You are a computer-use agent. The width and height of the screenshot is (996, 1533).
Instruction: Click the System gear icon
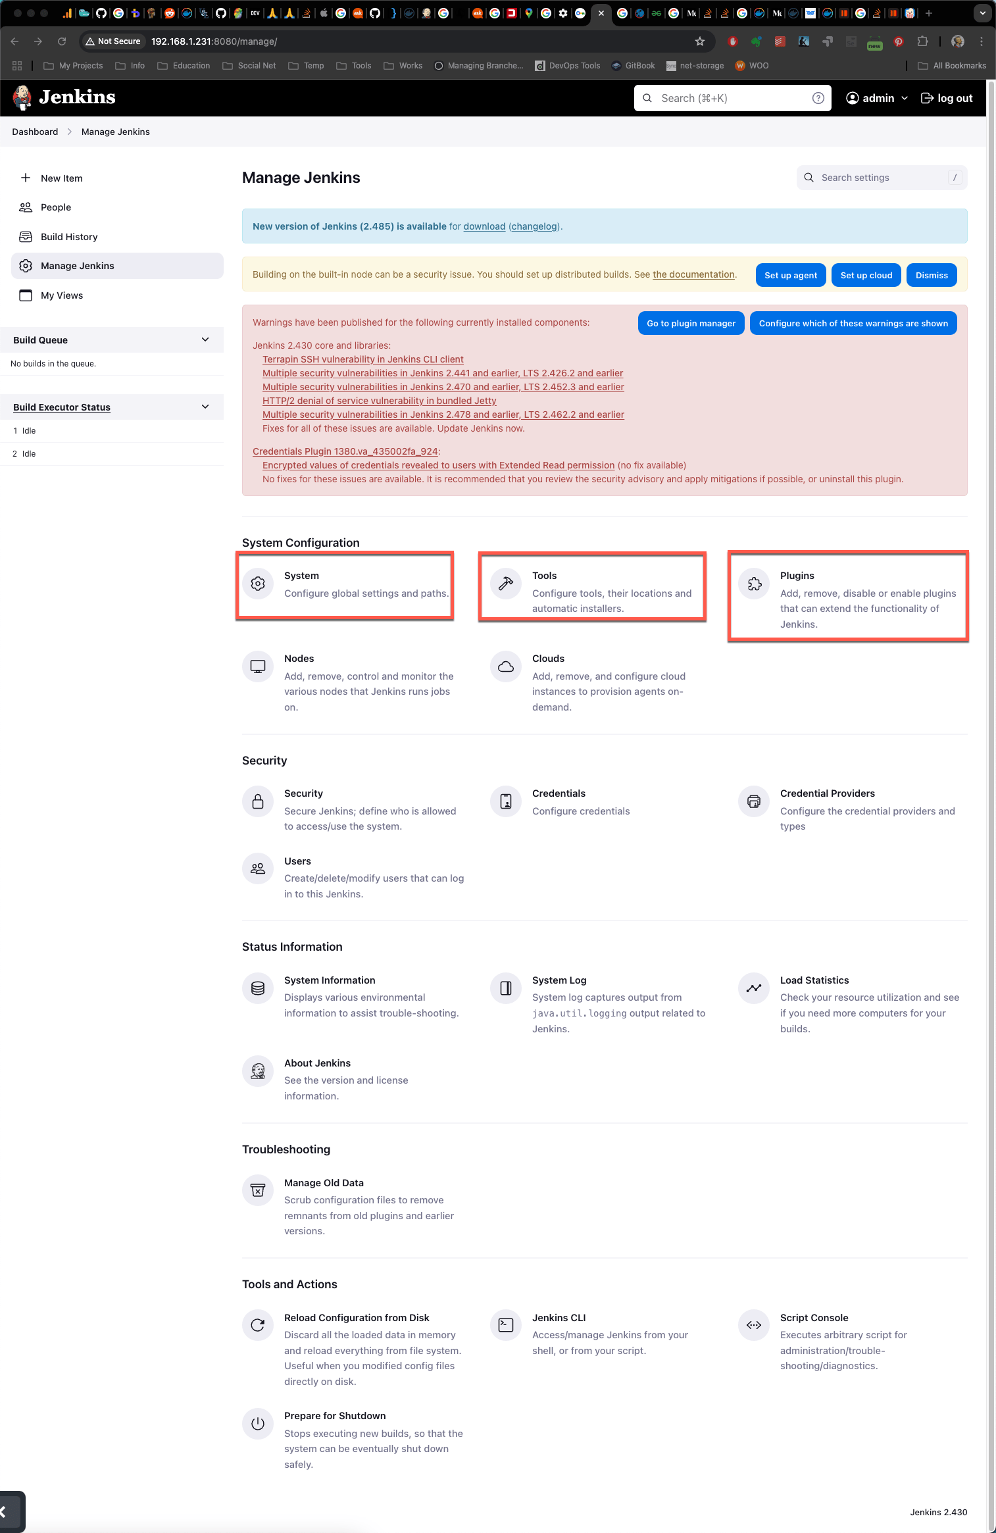[x=258, y=584]
